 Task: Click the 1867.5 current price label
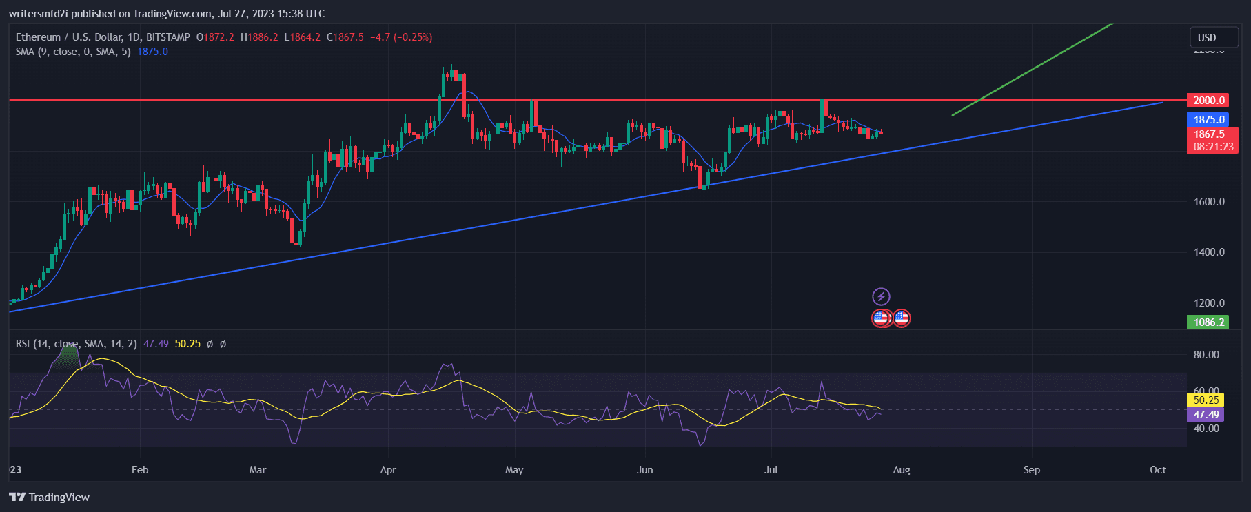1210,134
